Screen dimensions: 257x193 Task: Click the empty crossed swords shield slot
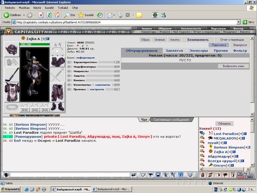click(x=57, y=75)
